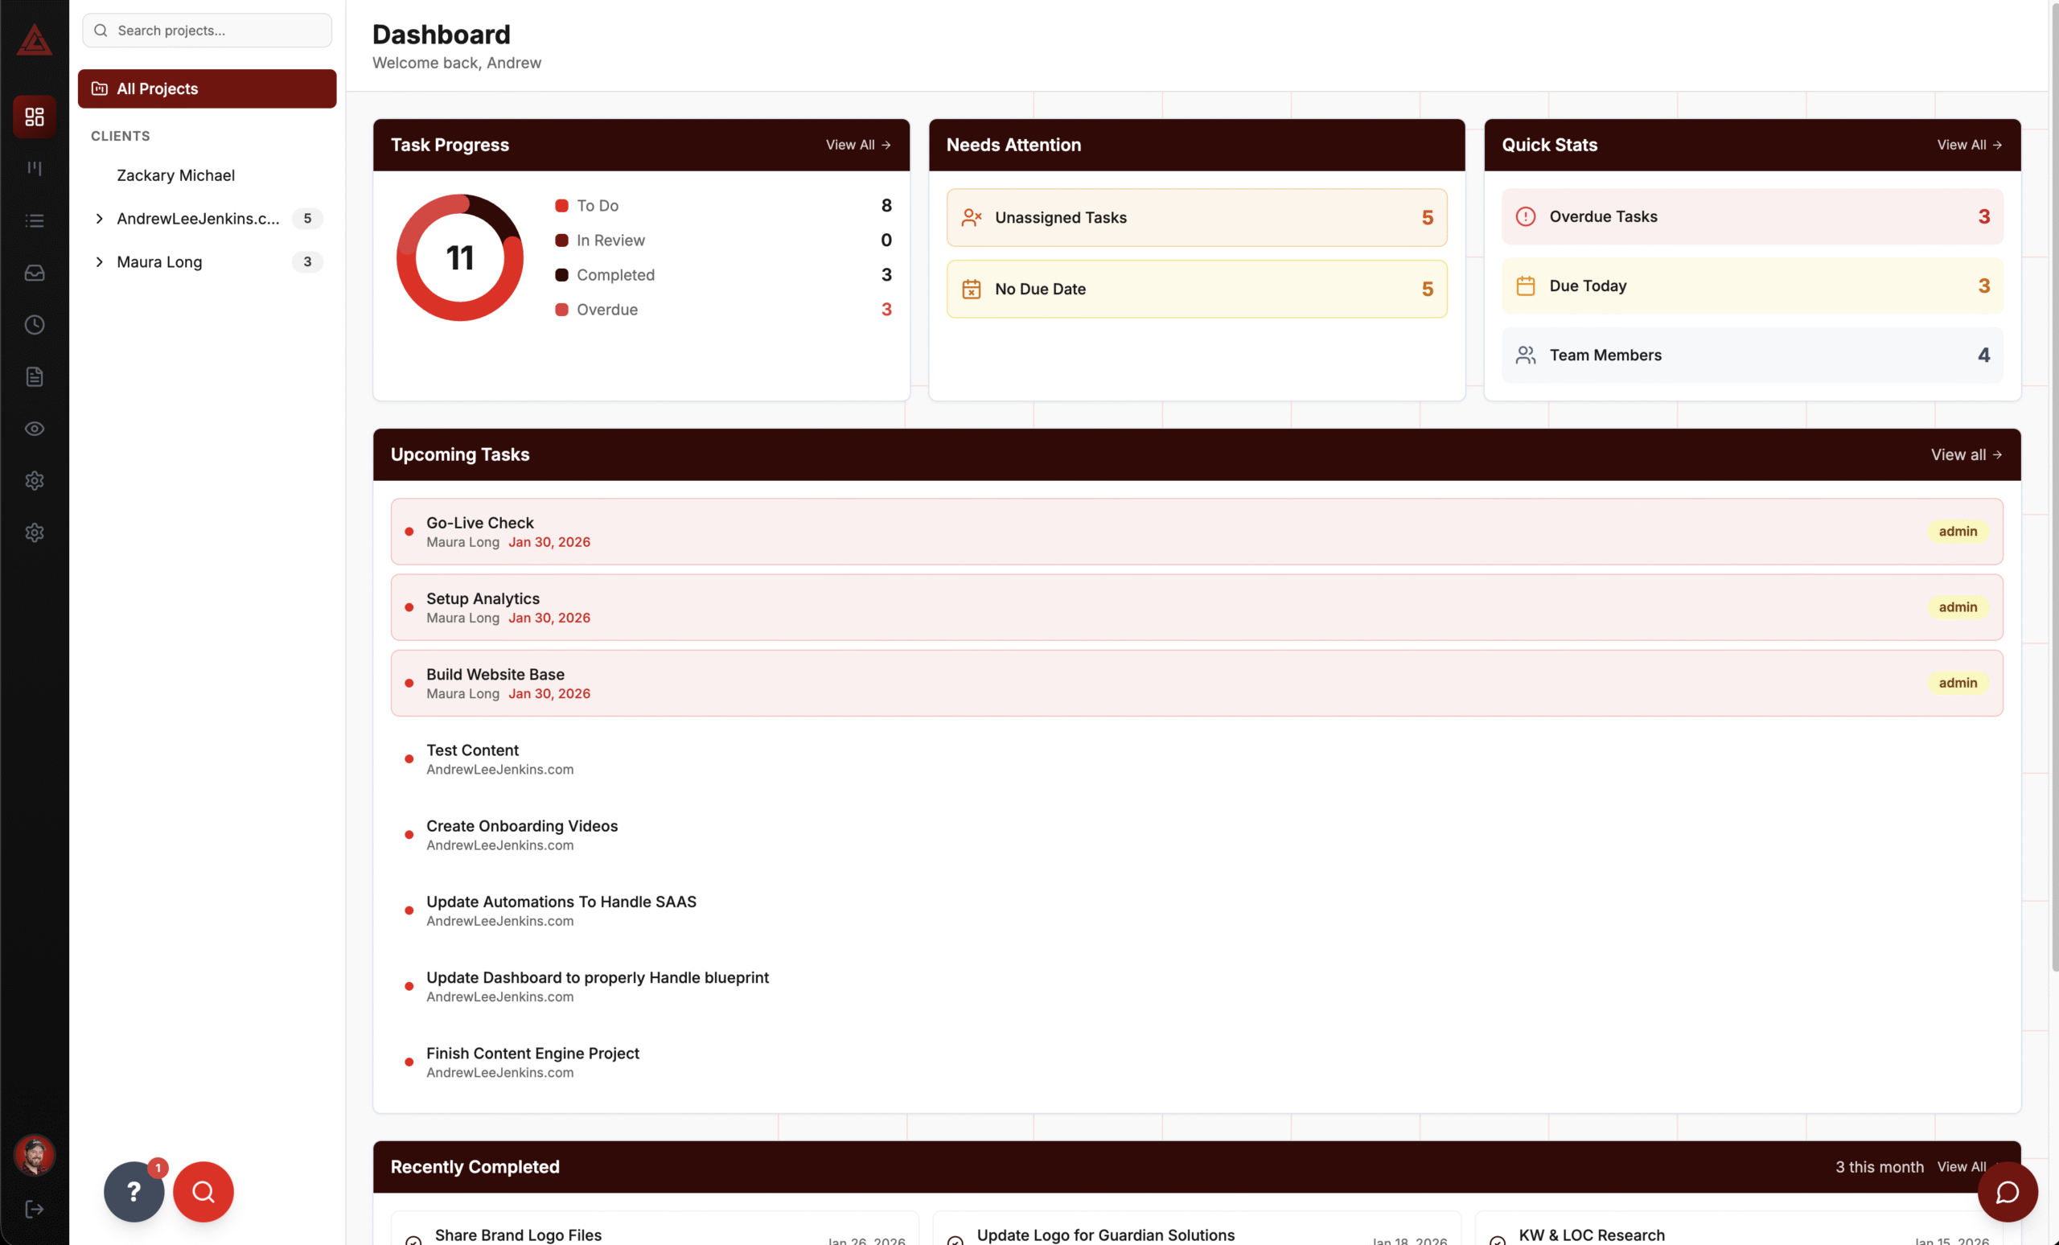Click the clock time-tracking sidebar icon

(35, 324)
